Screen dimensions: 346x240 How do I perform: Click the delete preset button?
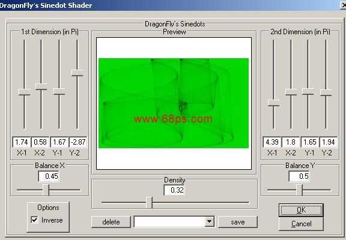pyautogui.click(x=111, y=222)
